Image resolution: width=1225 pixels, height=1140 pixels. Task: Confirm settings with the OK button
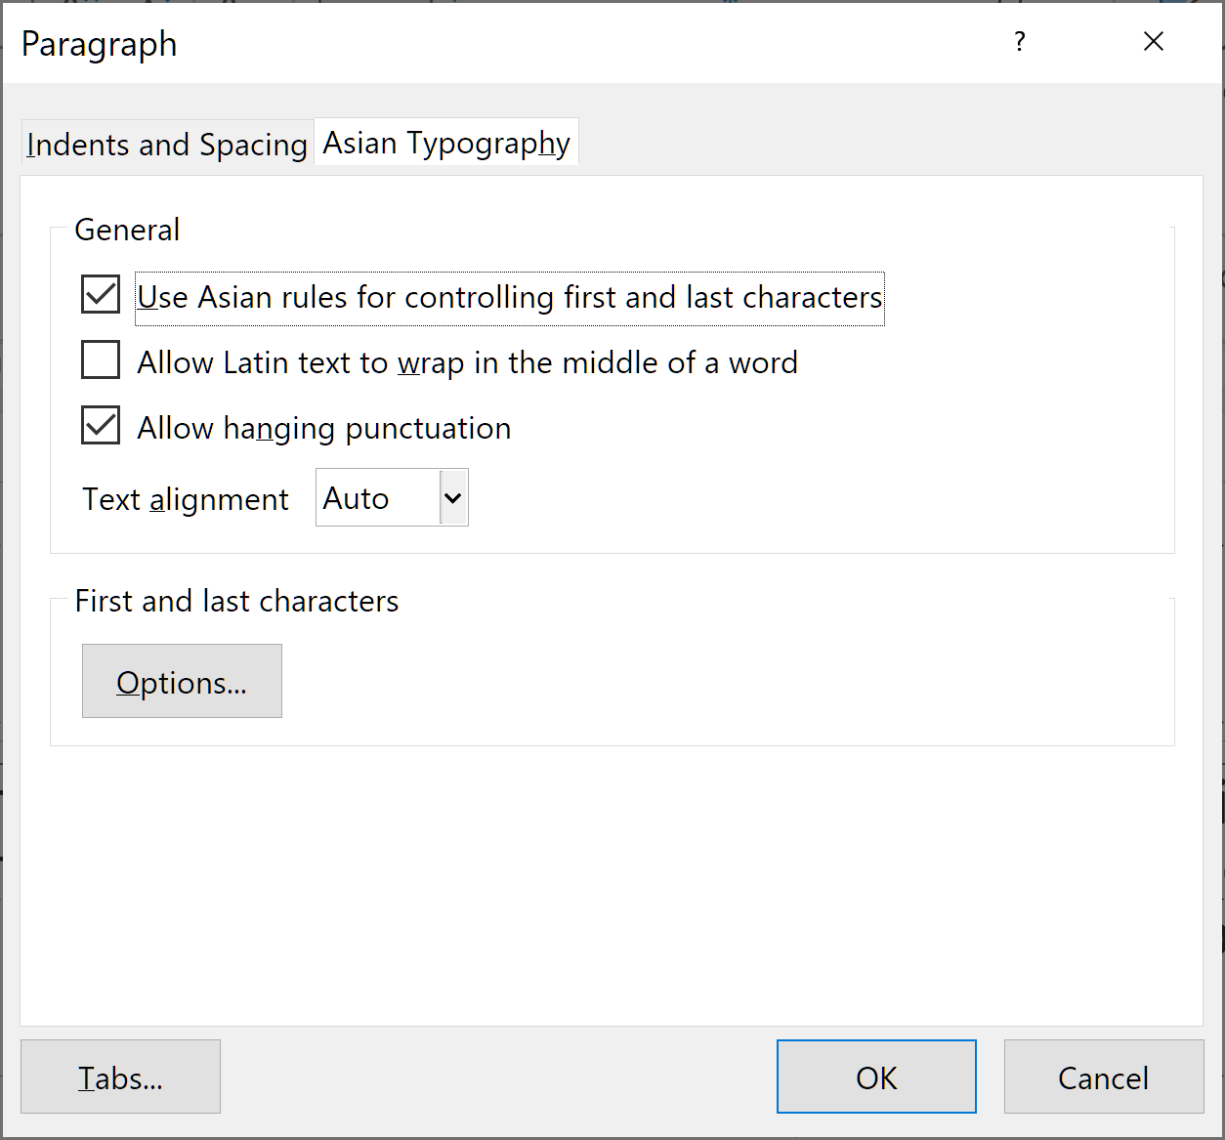click(x=875, y=1077)
